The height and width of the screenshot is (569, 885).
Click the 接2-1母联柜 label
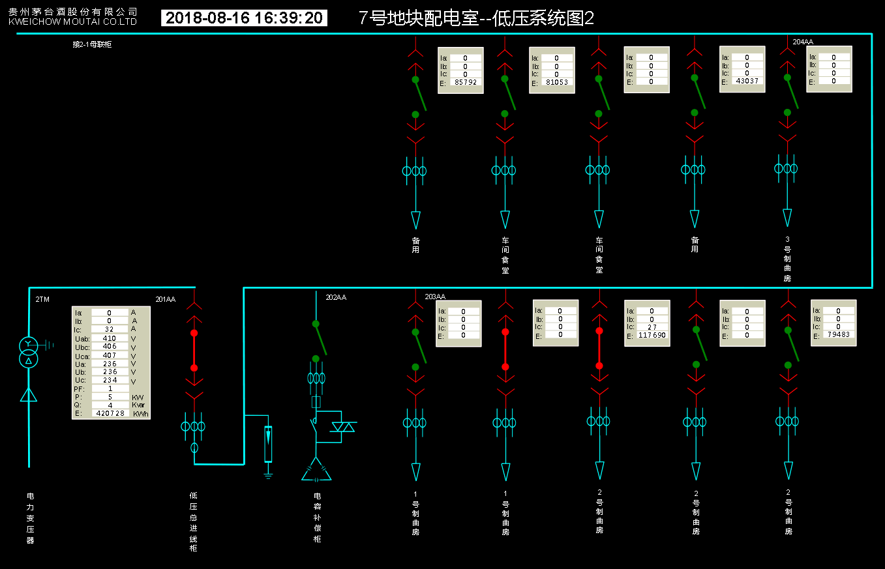click(92, 44)
